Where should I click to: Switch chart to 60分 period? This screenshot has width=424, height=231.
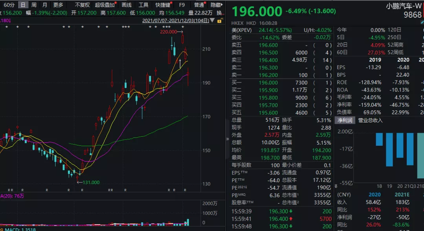[x=9, y=5]
